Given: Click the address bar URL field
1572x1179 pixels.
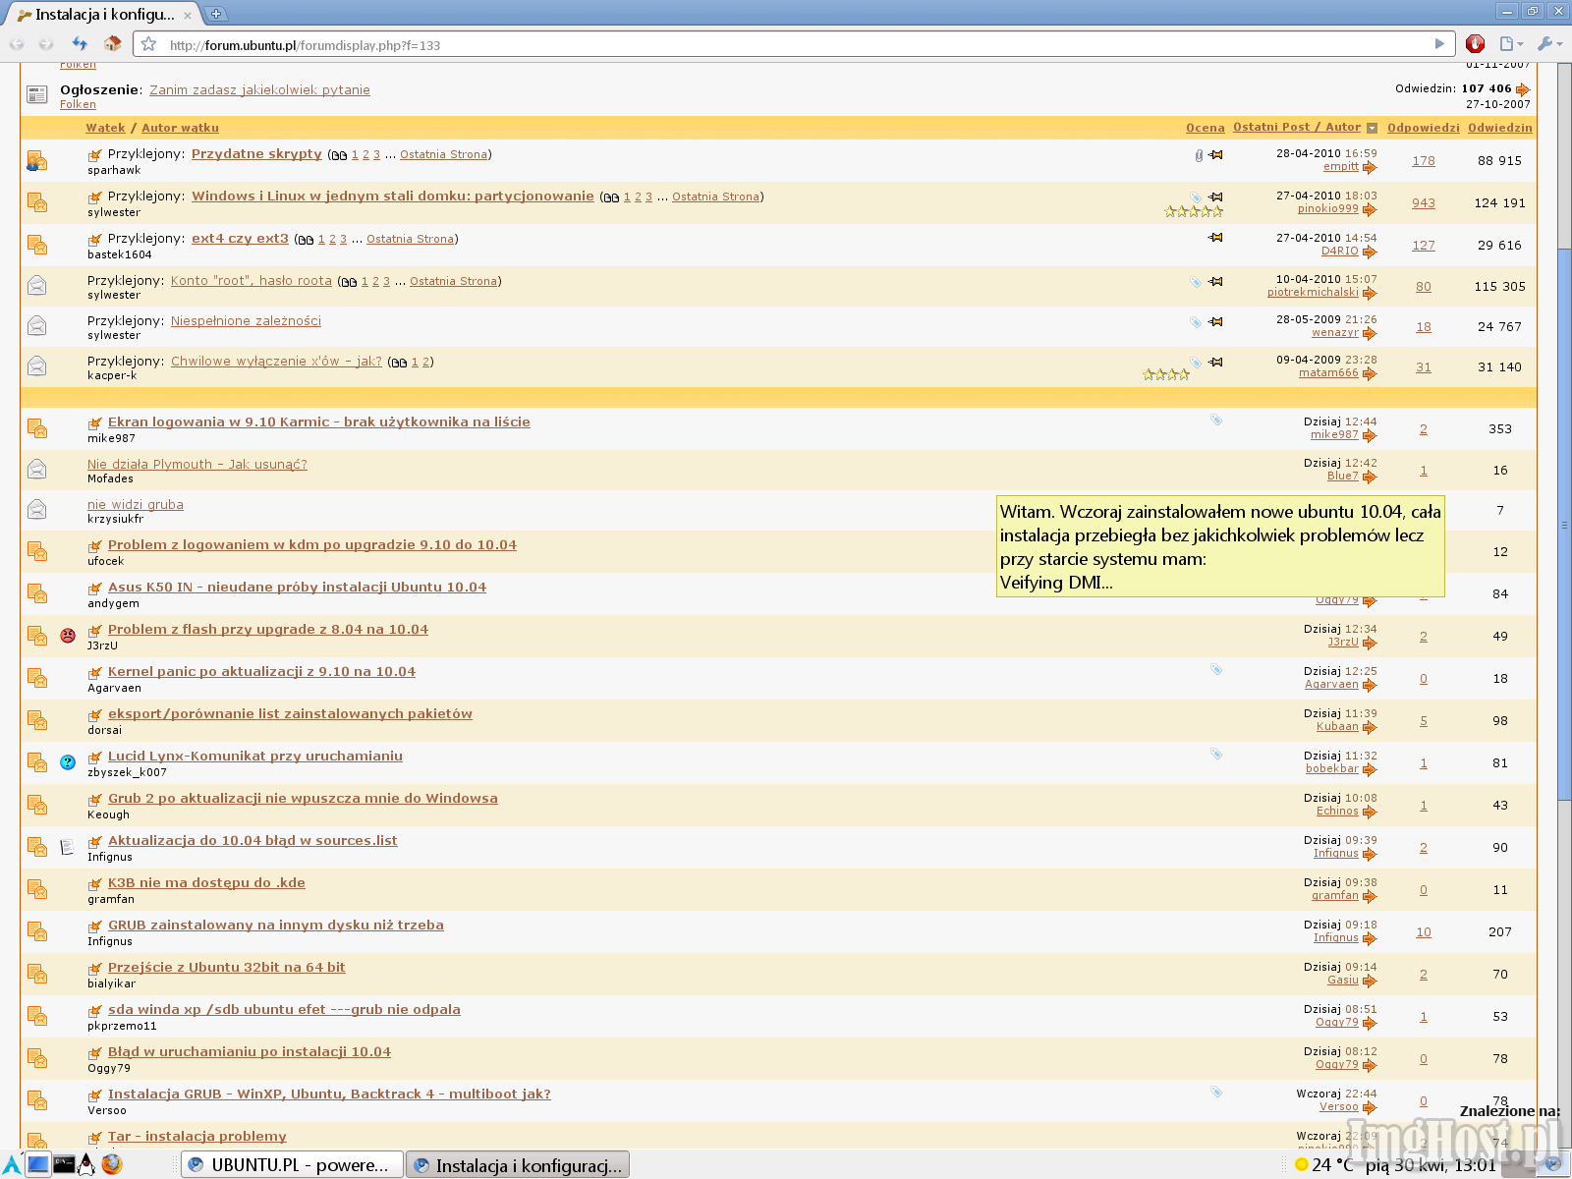Looking at the screenshot, I should click(796, 44).
